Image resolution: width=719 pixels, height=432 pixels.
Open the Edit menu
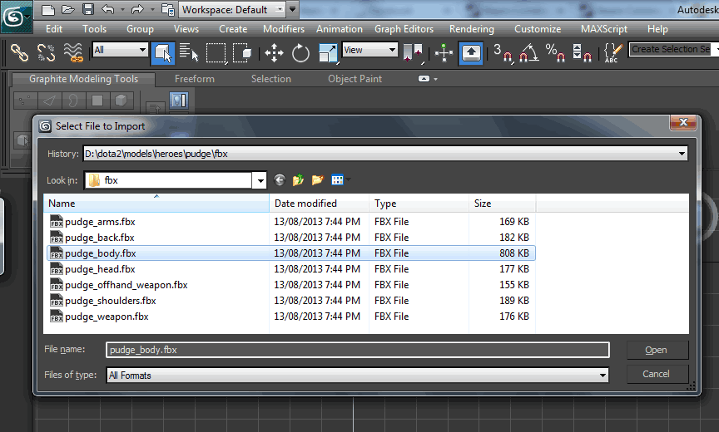(54, 29)
